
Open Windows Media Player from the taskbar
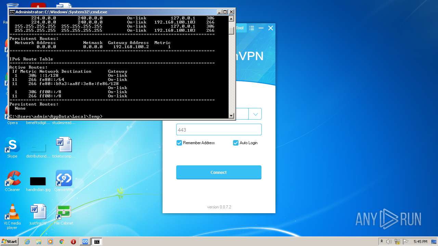pos(50,242)
